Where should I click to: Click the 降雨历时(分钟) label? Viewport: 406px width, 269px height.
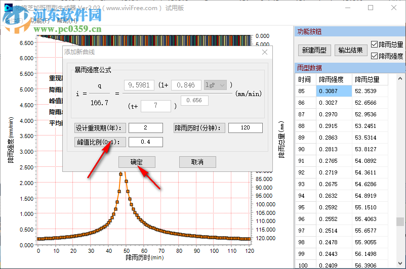point(199,128)
